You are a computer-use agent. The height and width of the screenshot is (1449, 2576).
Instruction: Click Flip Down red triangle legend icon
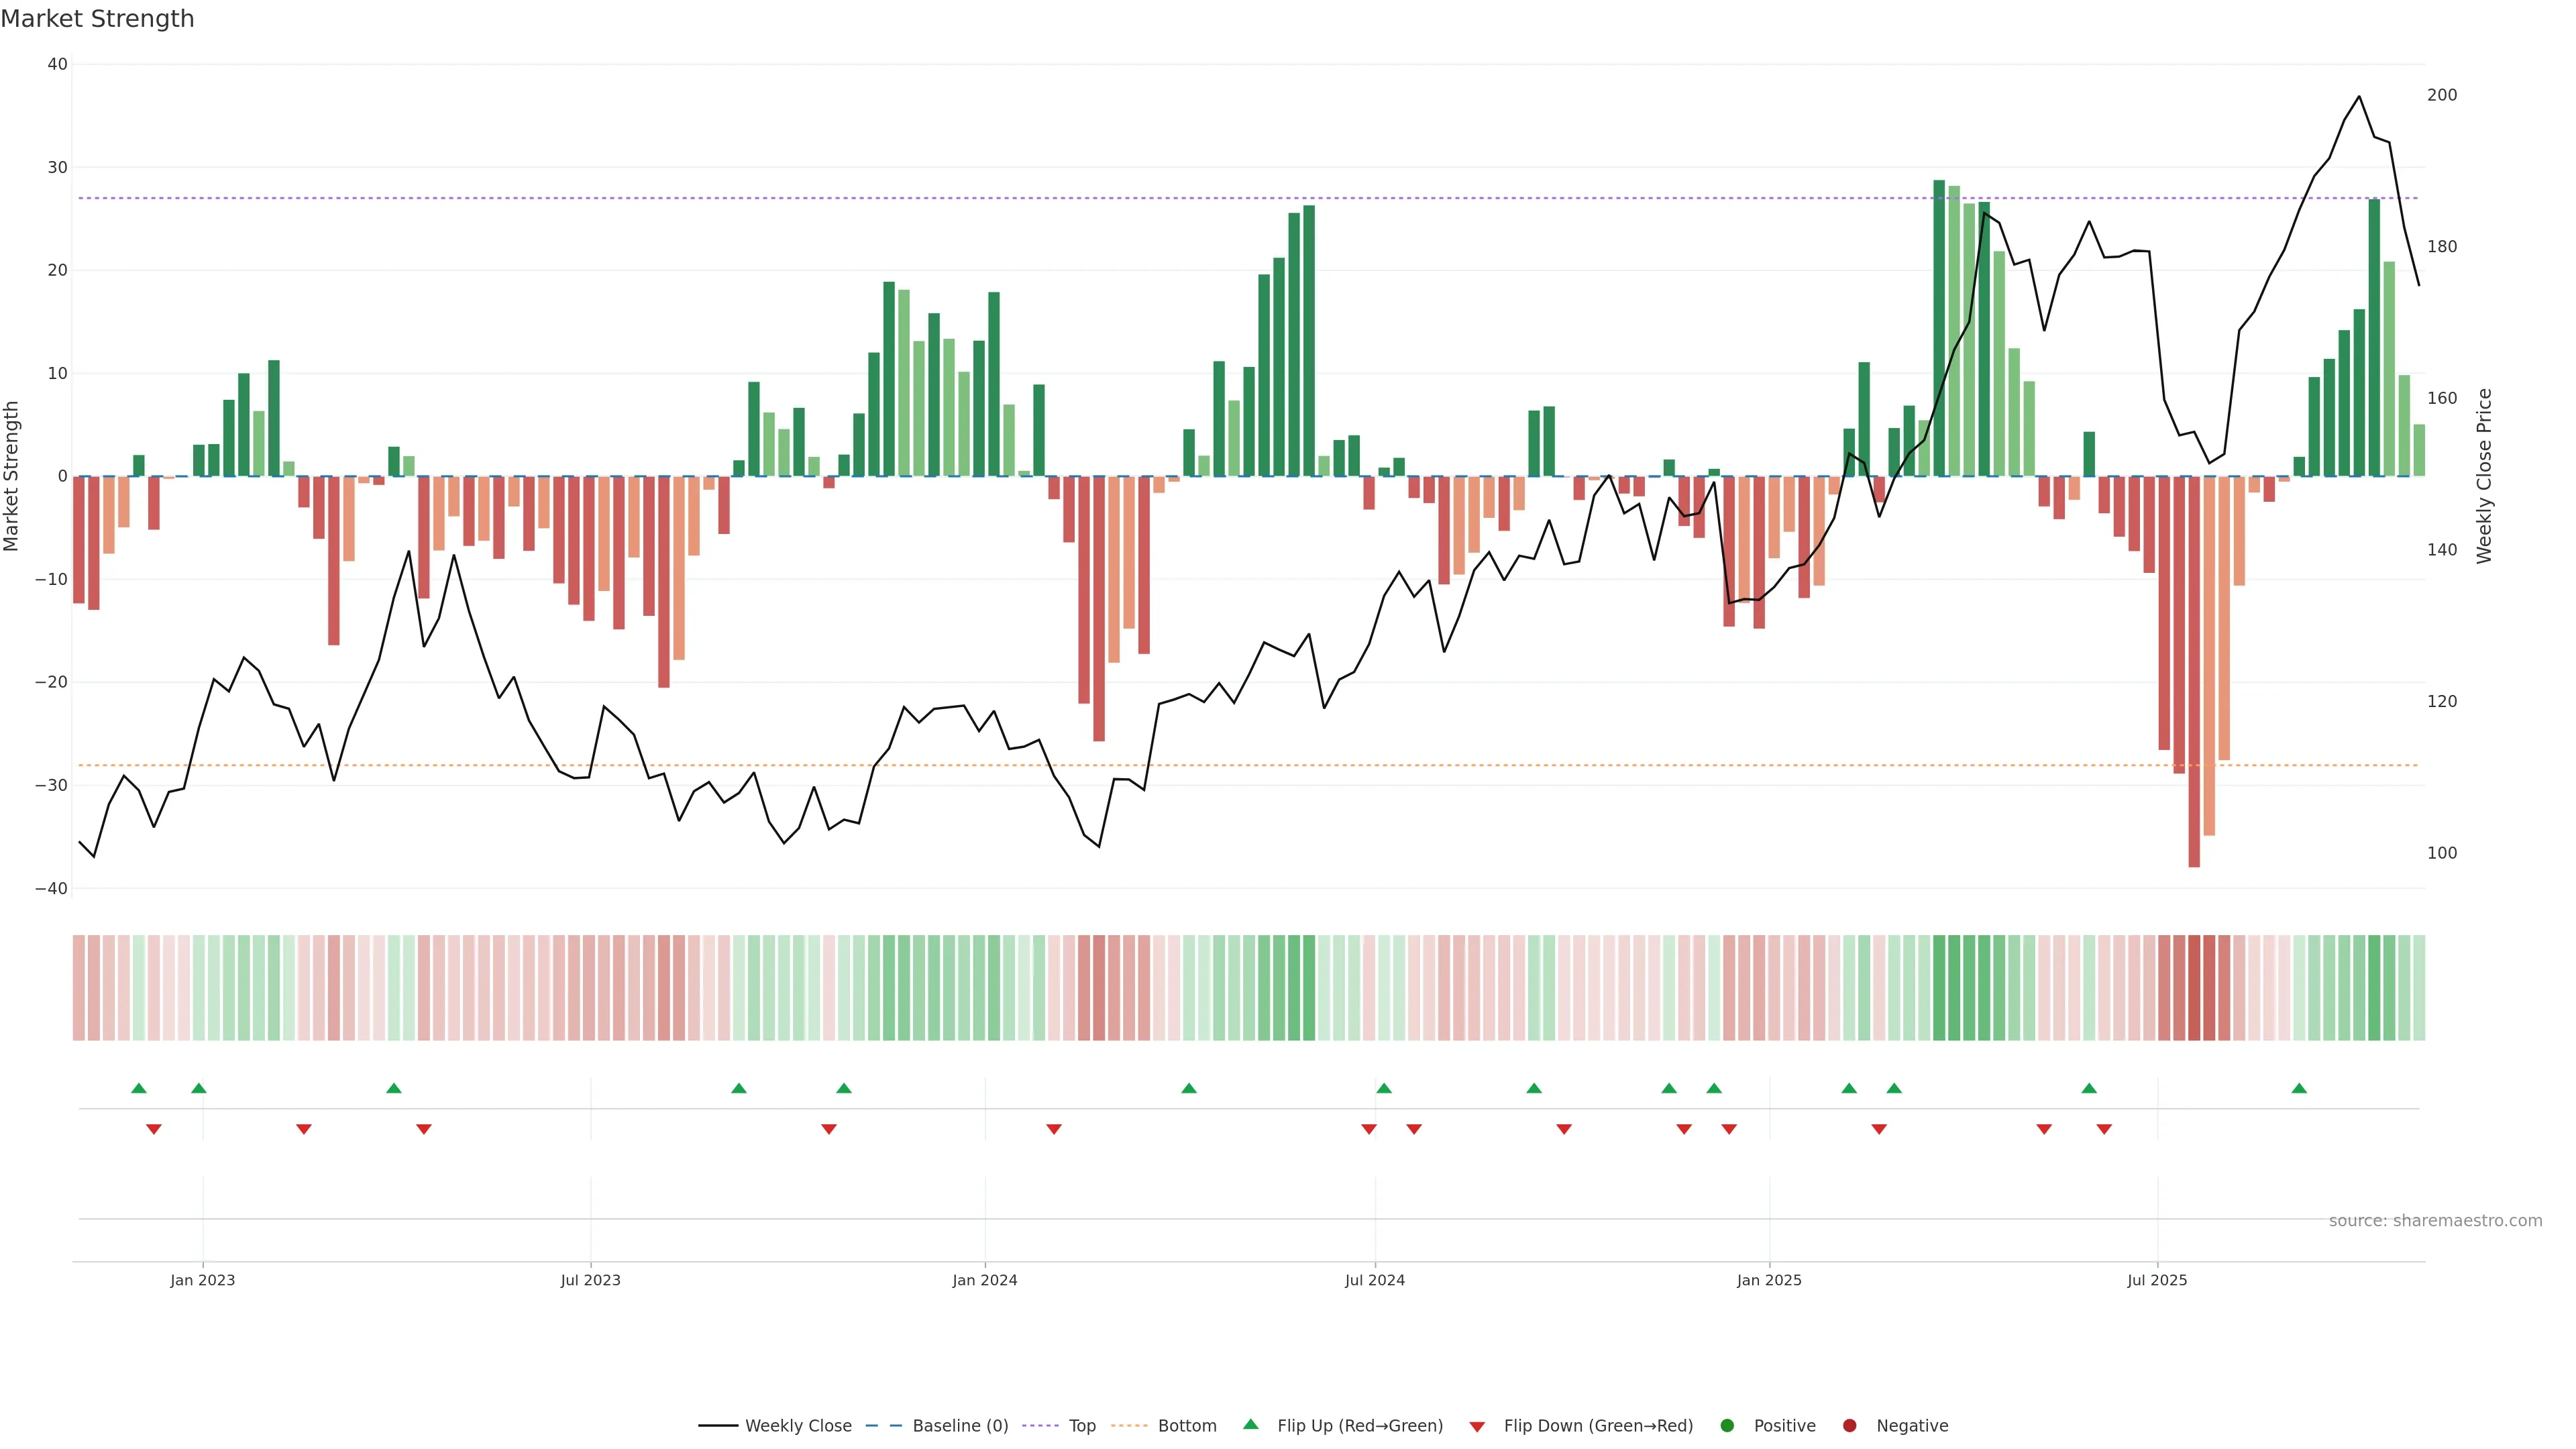click(1477, 1427)
